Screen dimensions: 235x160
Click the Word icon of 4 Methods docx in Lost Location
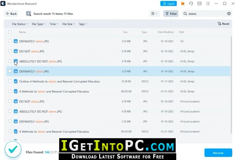point(16,132)
